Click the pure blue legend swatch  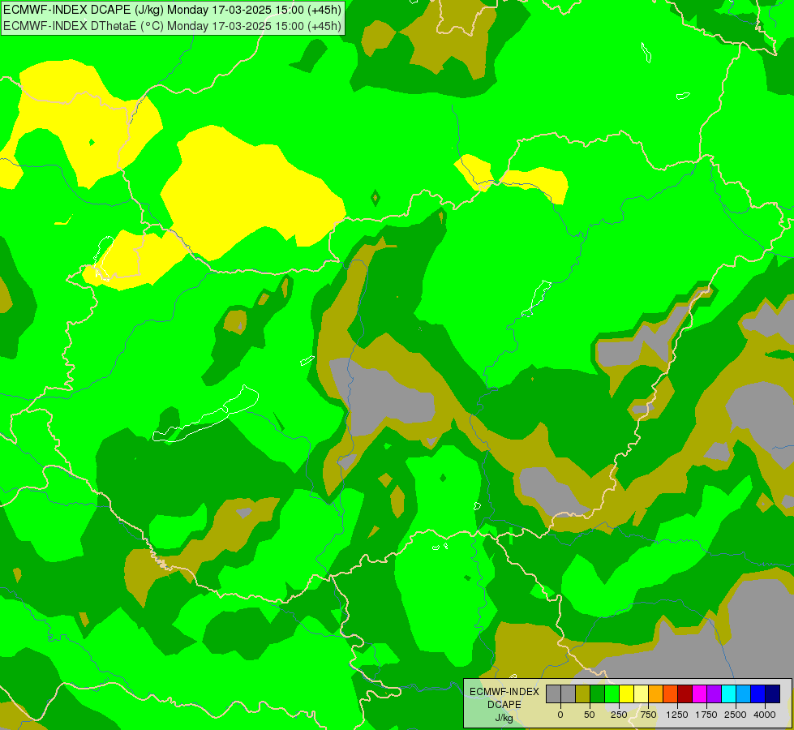[758, 693]
